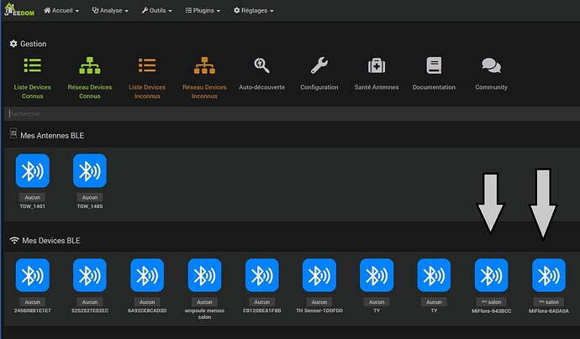Select antenna TGW_1401 Bluetooth icon
The width and height of the screenshot is (580, 339).
(x=33, y=170)
